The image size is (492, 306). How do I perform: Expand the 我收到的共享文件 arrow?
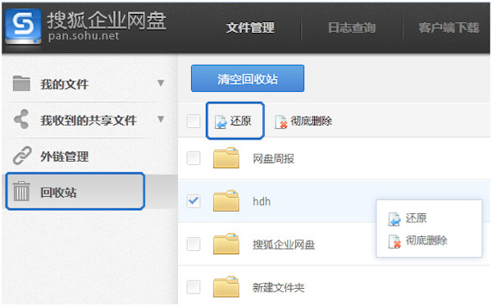(161, 119)
